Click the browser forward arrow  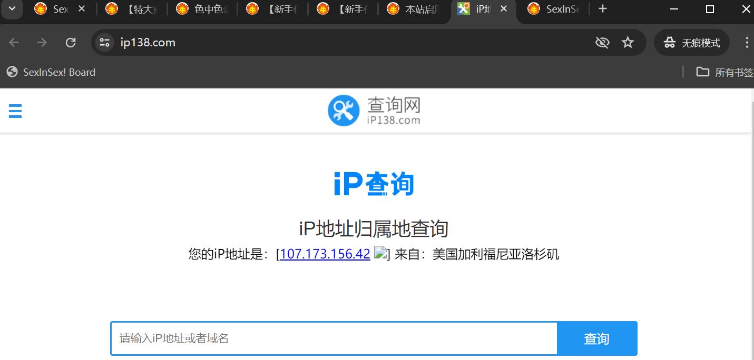pos(42,43)
